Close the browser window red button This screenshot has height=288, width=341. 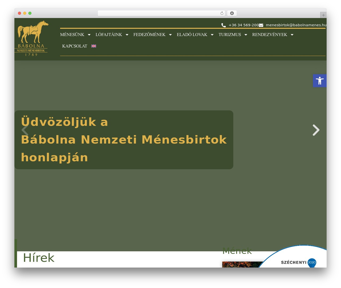pos(19,13)
